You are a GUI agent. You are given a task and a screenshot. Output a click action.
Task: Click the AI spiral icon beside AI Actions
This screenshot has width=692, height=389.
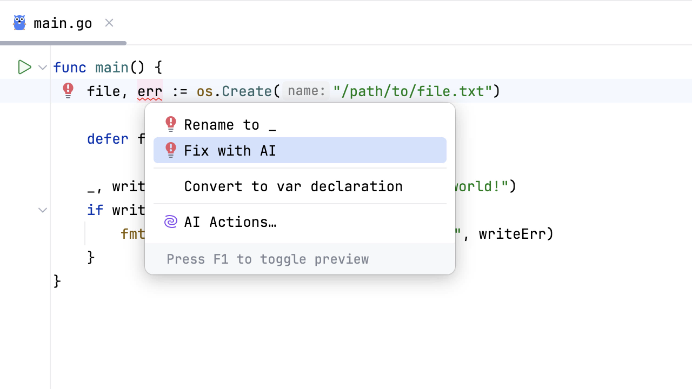(x=171, y=222)
